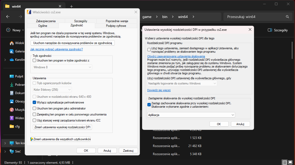This screenshot has width=295, height=165.
Task: Expand the Ten komputer tree node
Action: [5, 143]
